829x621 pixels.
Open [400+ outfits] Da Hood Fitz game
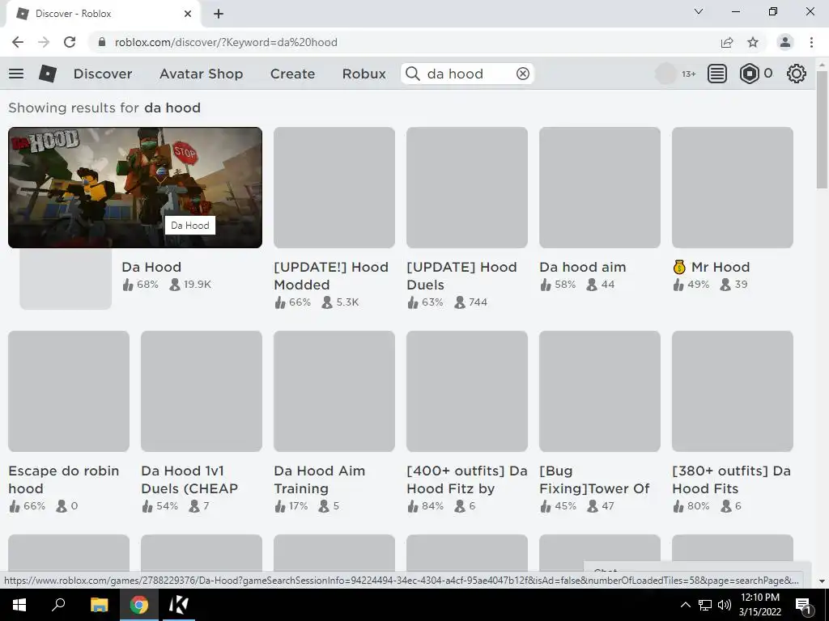467,479
